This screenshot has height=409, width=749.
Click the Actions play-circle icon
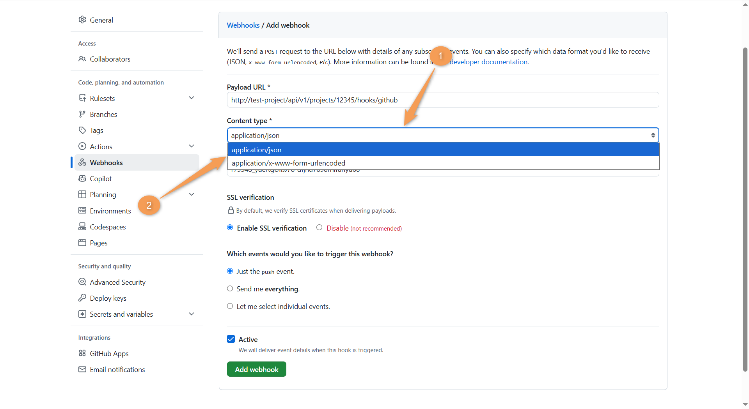tap(82, 146)
